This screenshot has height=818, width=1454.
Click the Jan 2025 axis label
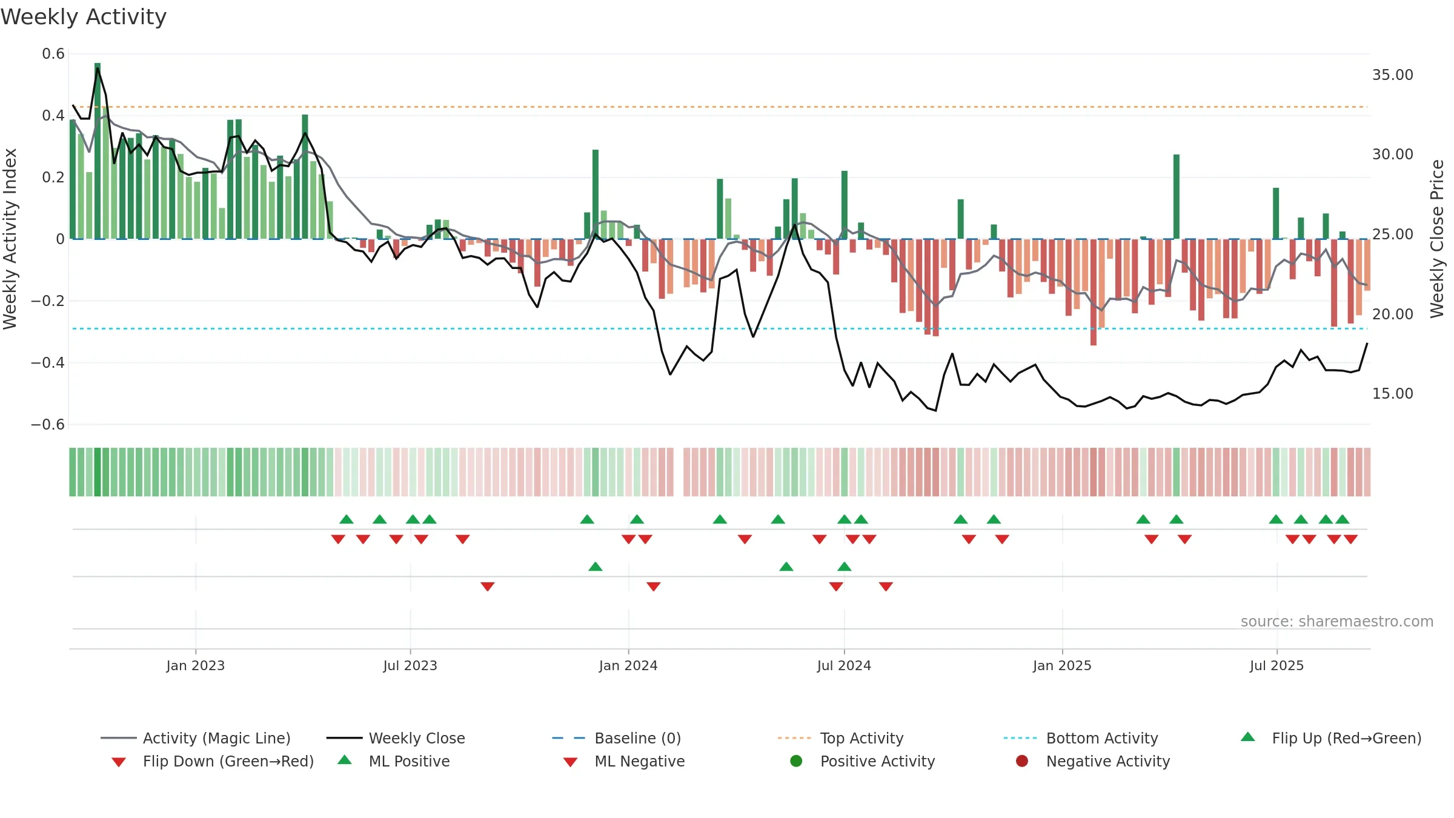(1062, 665)
